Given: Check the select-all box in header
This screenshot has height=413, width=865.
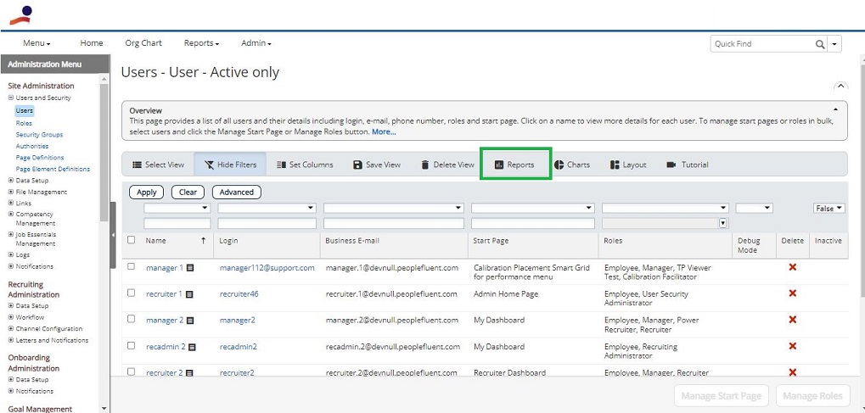Looking at the screenshot, I should point(131,240).
